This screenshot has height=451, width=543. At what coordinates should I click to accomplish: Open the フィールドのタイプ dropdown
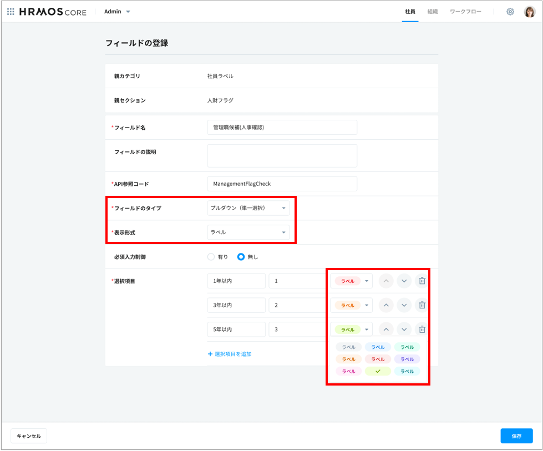coord(248,208)
